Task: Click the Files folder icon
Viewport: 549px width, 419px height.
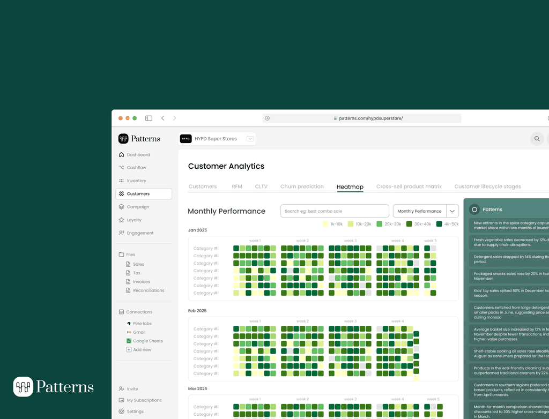Action: 121,255
